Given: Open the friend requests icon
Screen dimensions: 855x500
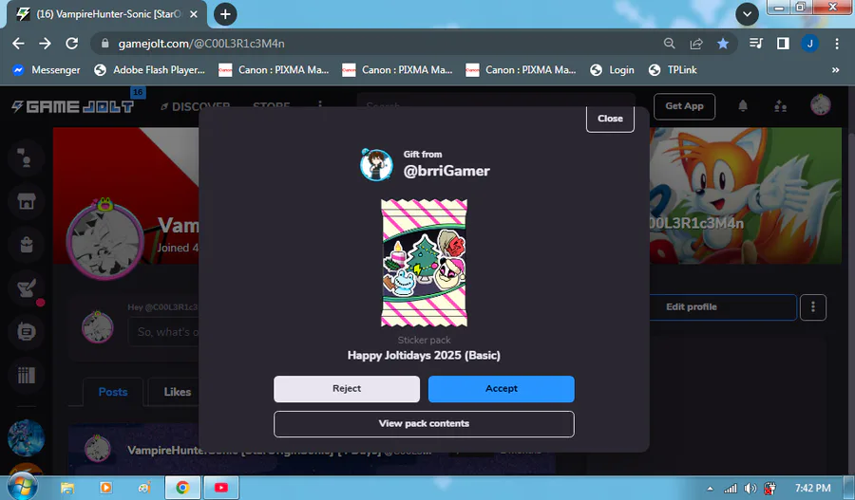Looking at the screenshot, I should click(x=780, y=106).
